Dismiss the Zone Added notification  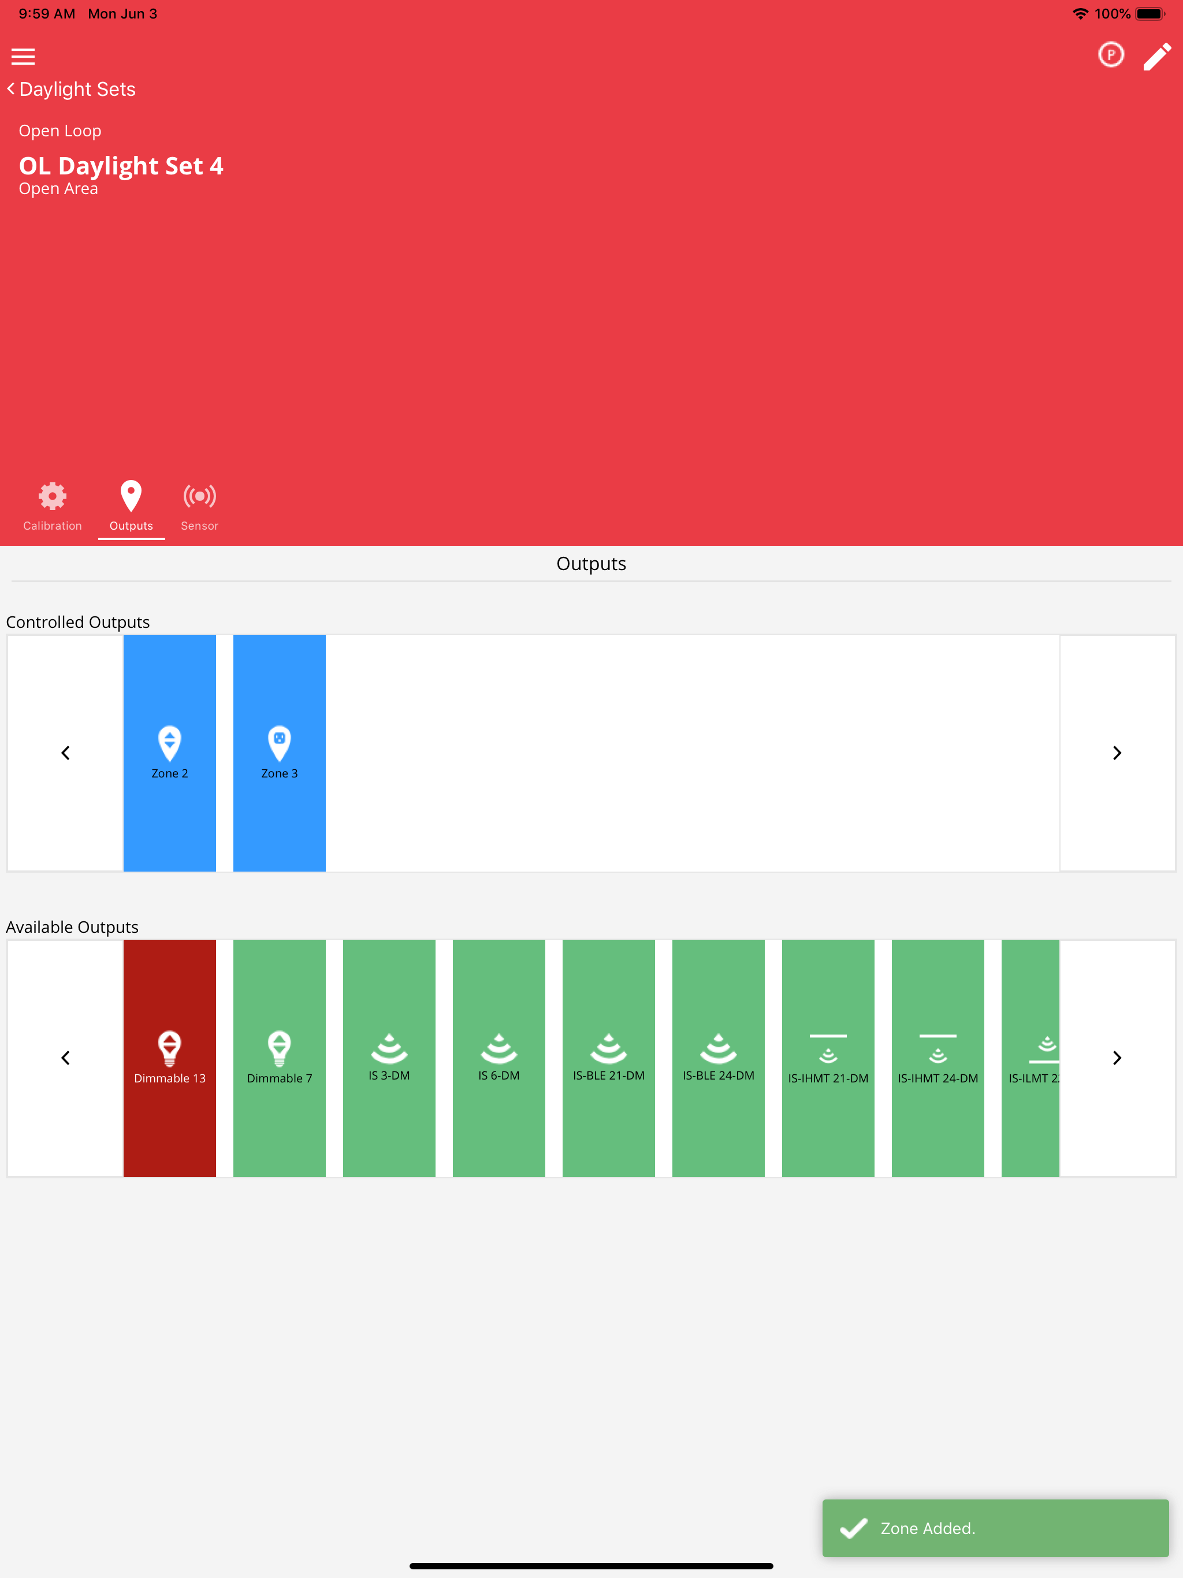tap(995, 1528)
